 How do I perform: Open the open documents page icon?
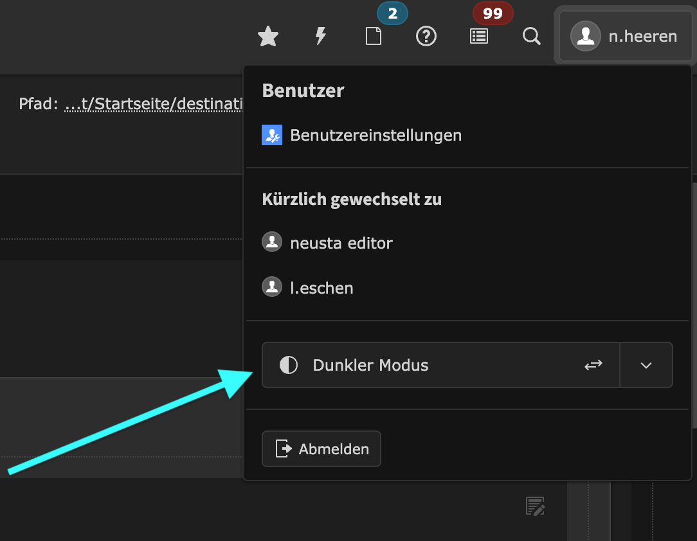tap(374, 37)
